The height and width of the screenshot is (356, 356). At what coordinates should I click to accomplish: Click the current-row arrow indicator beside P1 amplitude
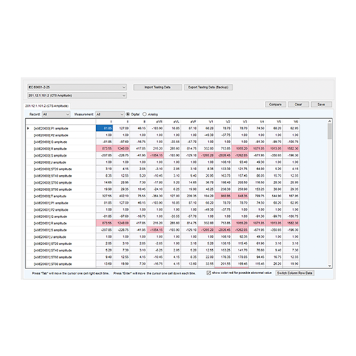click(x=28, y=128)
